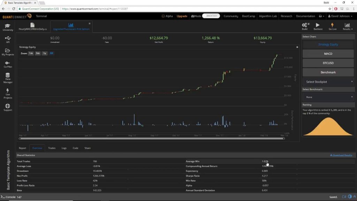Click the QuantConnect logo

click(17, 16)
